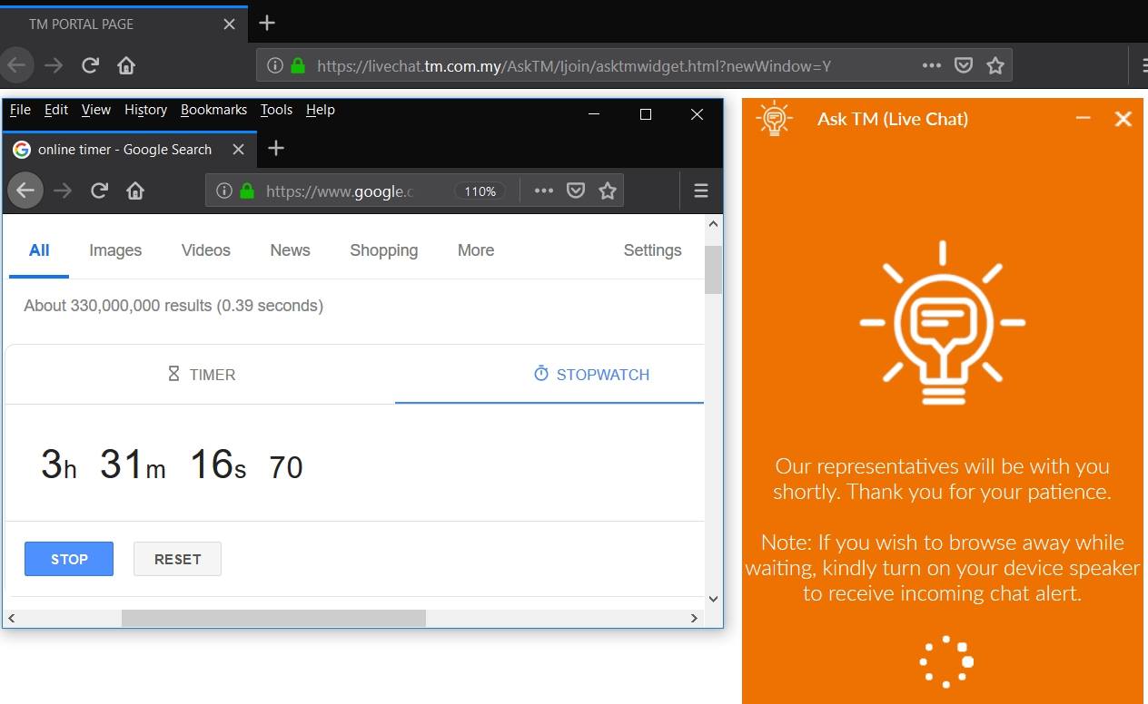1148x704 pixels.
Task: Expand the More search categories
Action: 476,251
